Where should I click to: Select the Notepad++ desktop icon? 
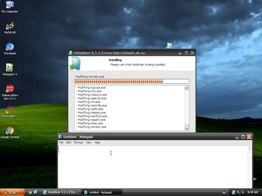tap(10, 70)
